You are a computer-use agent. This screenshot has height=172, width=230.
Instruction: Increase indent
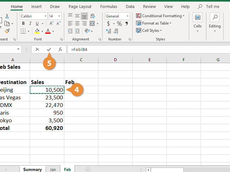(77, 31)
